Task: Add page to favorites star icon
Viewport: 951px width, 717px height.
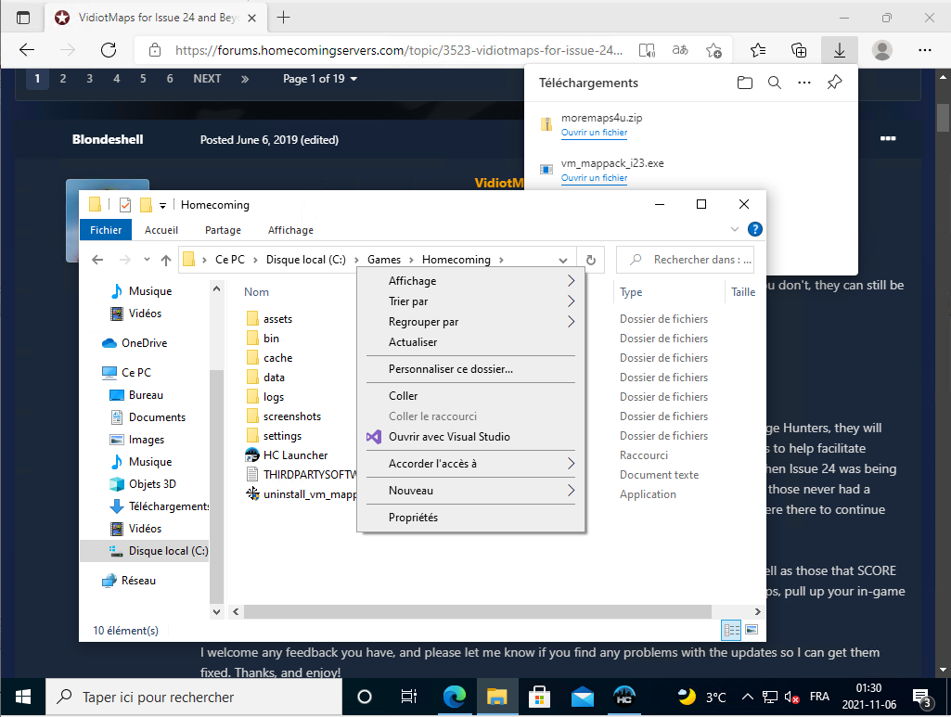Action: click(x=713, y=50)
